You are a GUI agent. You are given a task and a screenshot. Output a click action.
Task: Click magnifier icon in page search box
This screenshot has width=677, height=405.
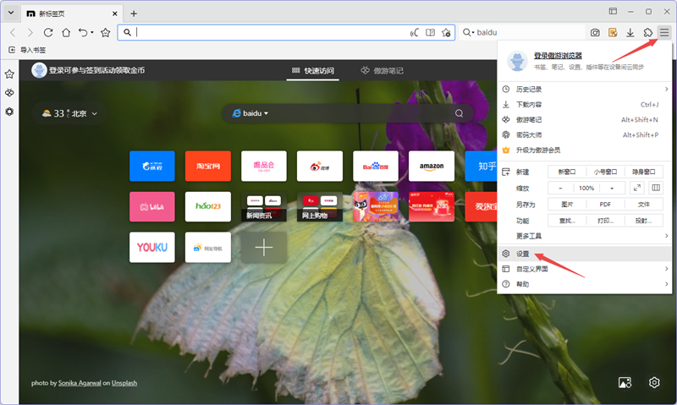459,113
